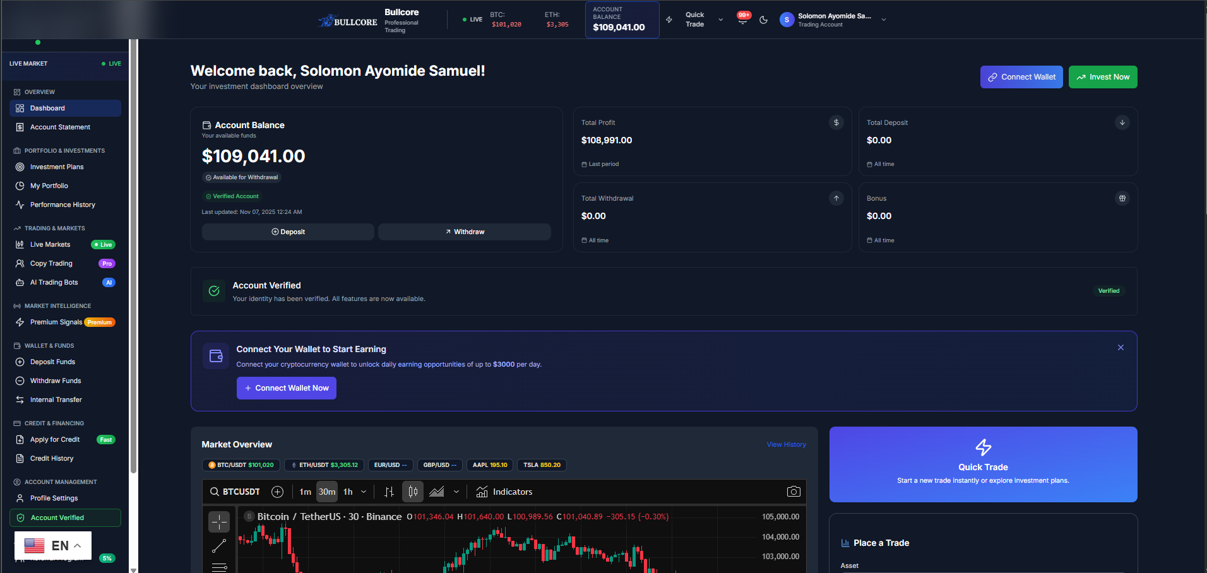
Task: Open the View History link
Action: pos(786,444)
